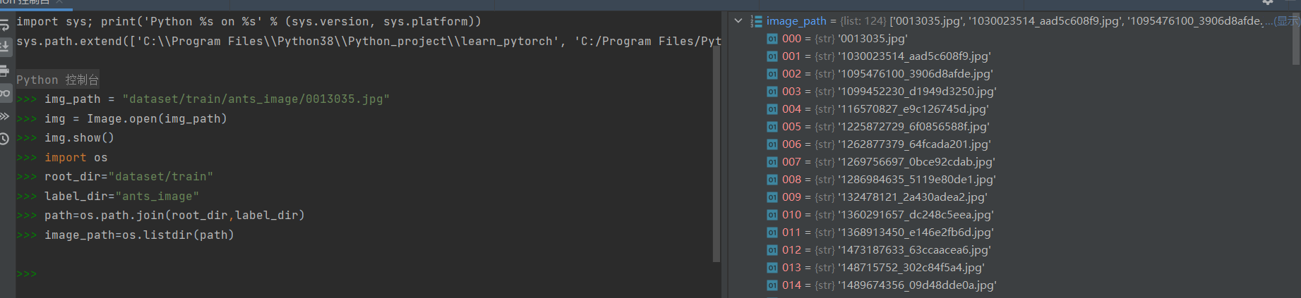Click the print console output icon

point(4,70)
